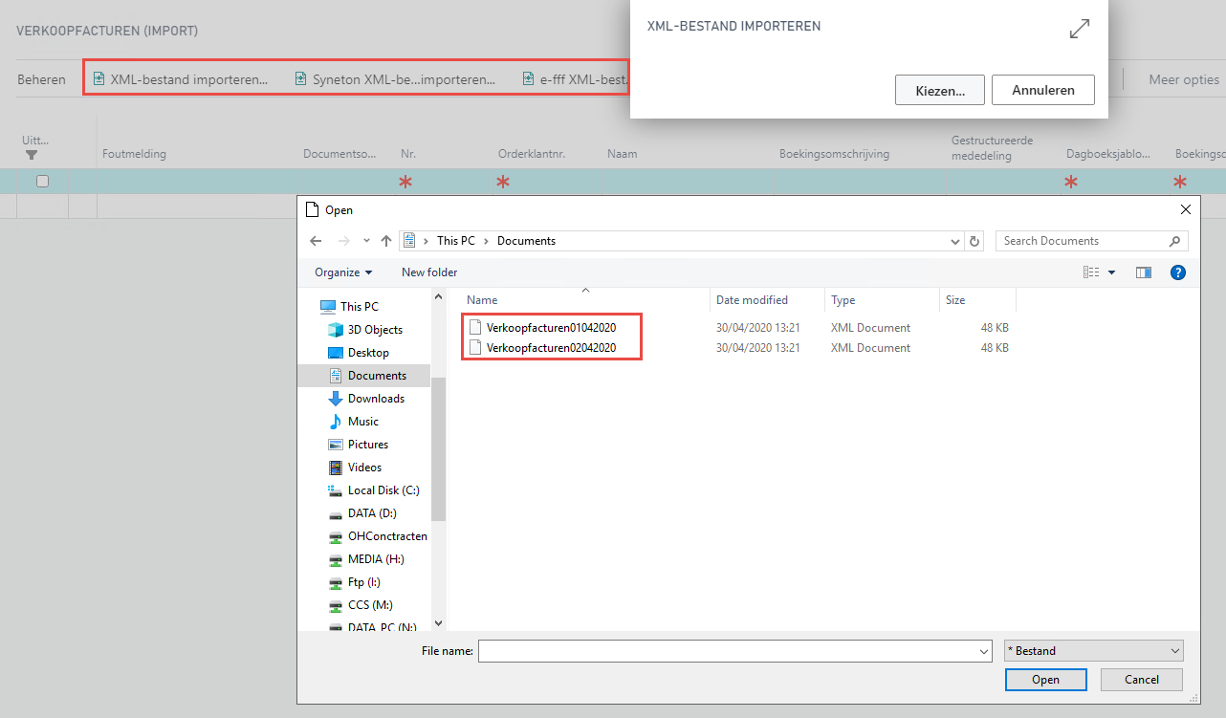The image size is (1226, 718).
Task: Tick the checkbox in the first table row
Action: (x=42, y=182)
